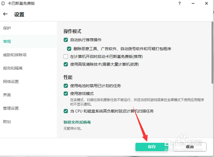This screenshot has width=214, height=157.
Task: Go to 威胁和排除项 section
Action: click(28, 55)
